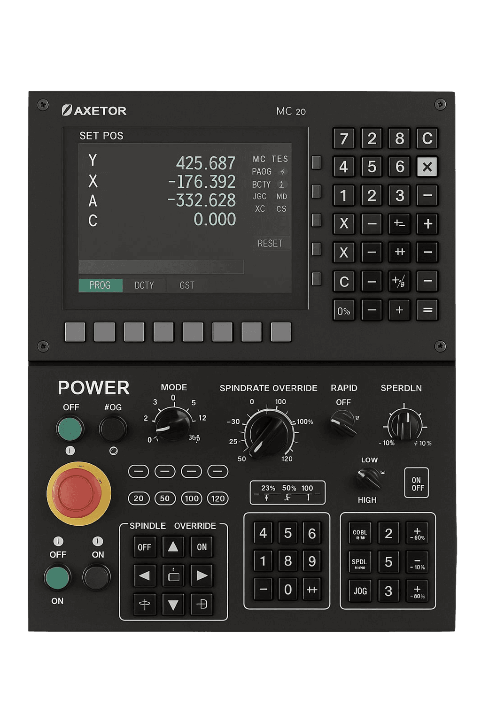Tap the C key next to 8
Viewport: 481px width, 721px height.
[x=427, y=138]
